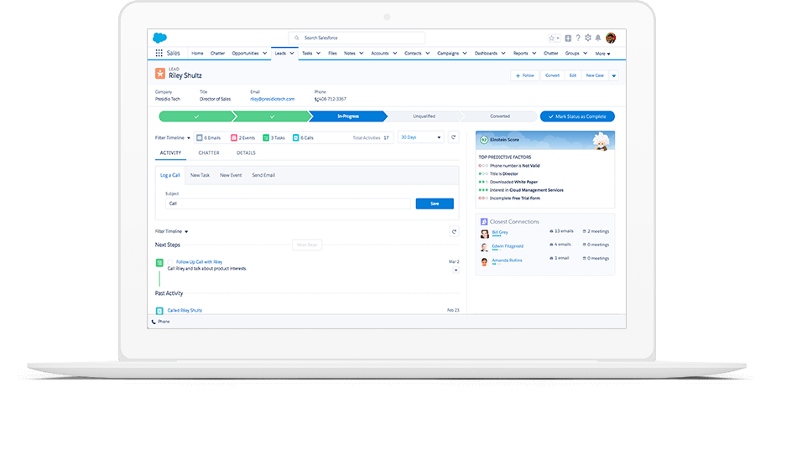
Task: Open the 30 Days range dropdown
Action: tap(421, 137)
